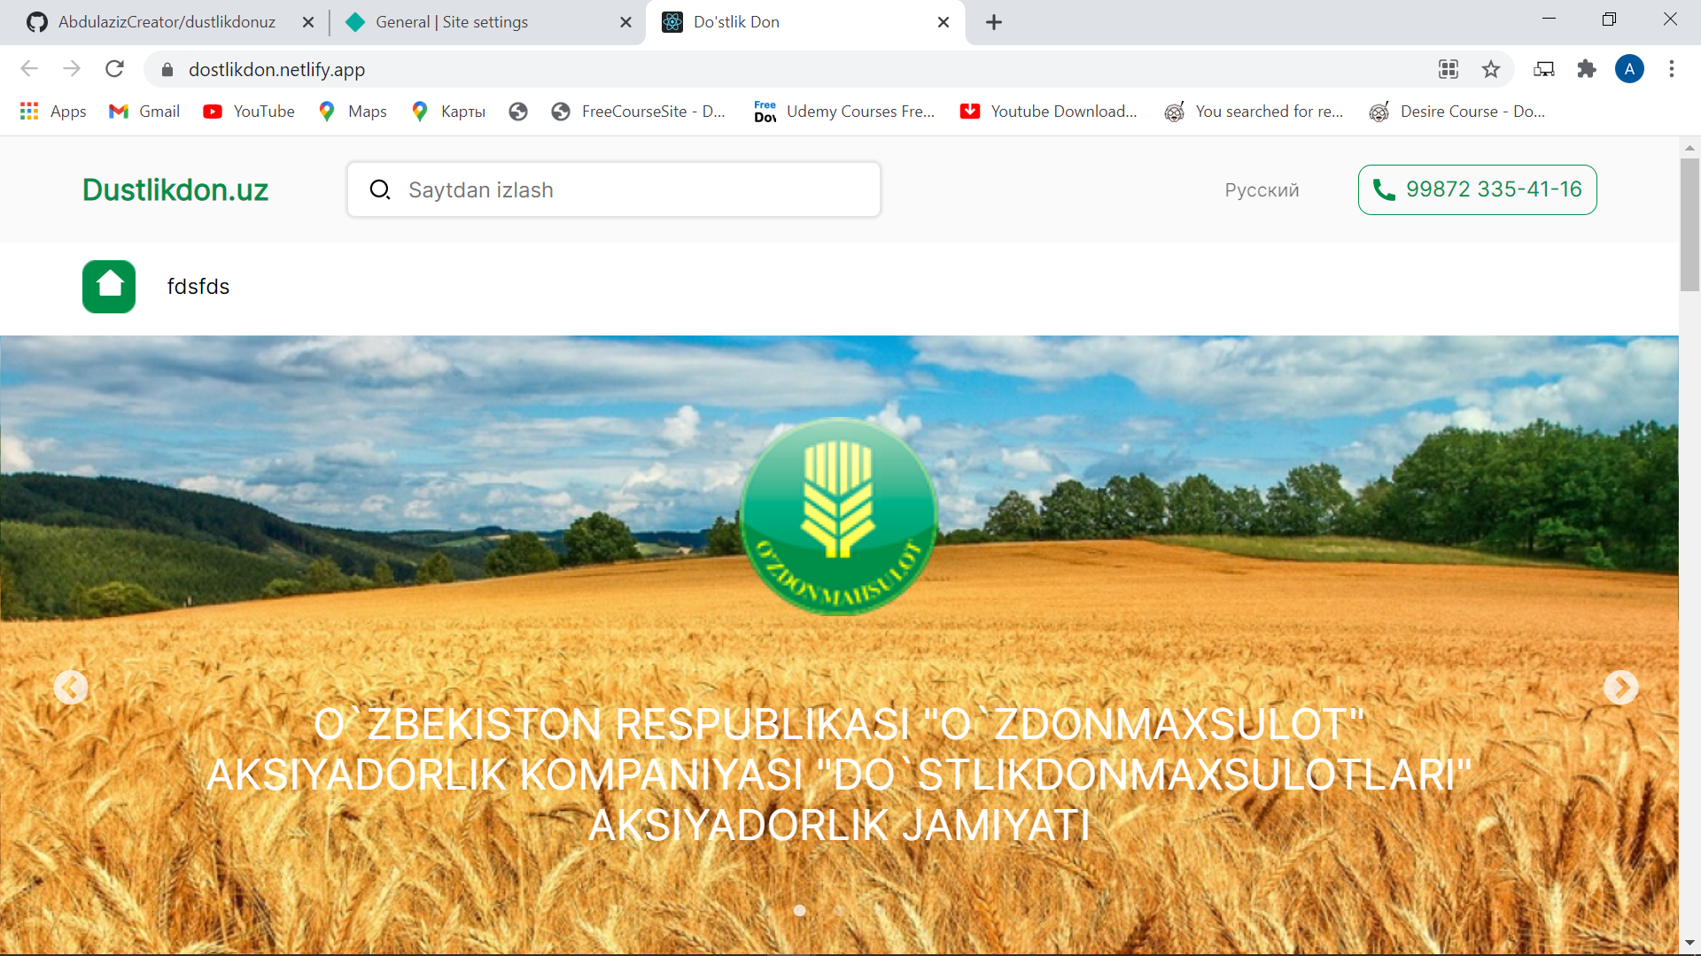Open the fdsfds menu item

click(198, 287)
